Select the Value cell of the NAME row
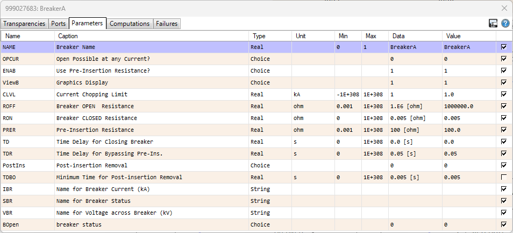This screenshot has height=233, width=513. tap(469, 47)
